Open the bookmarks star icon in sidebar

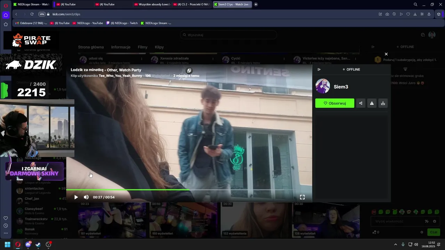click(x=6, y=24)
